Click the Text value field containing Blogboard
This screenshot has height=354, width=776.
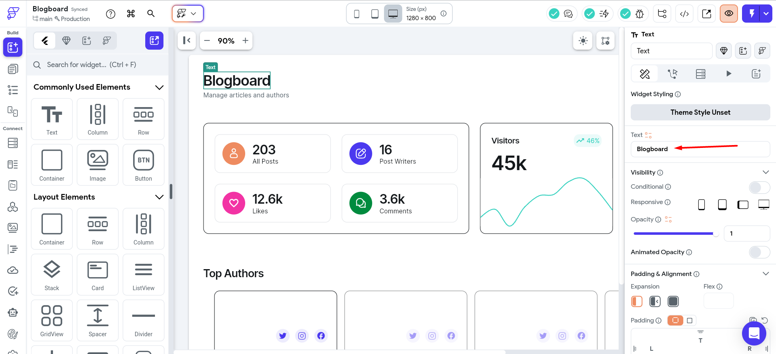pos(700,149)
